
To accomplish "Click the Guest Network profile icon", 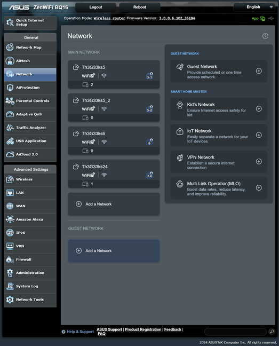I will click(x=180, y=67).
